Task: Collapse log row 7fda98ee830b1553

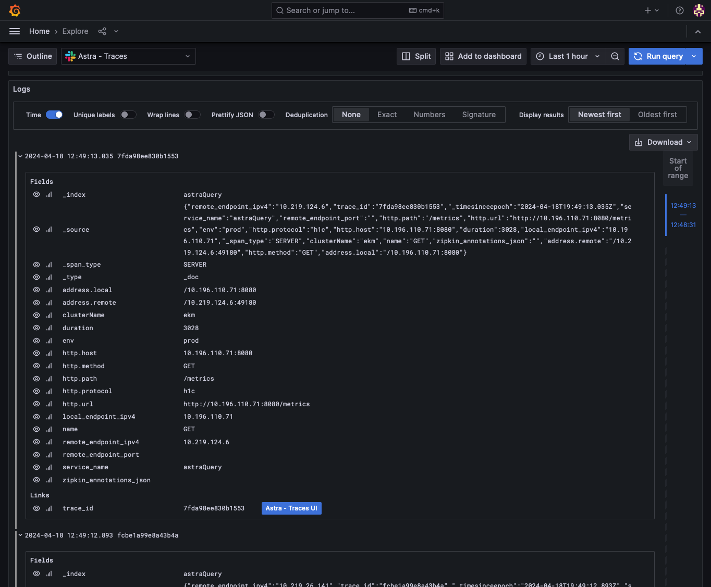Action: click(x=20, y=156)
